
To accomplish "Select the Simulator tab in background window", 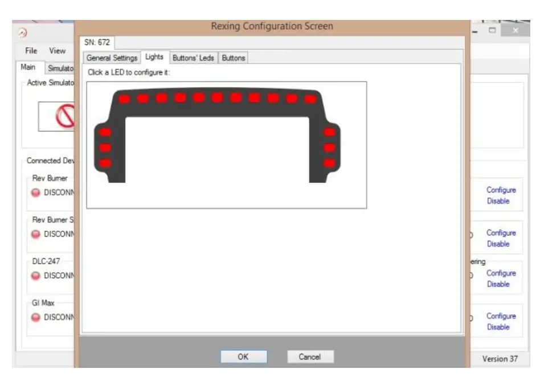I will (60, 68).
